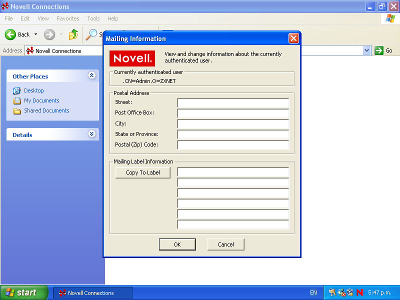Close the Mailing Information dialog
Screen dimensions: 400x300
coord(293,38)
